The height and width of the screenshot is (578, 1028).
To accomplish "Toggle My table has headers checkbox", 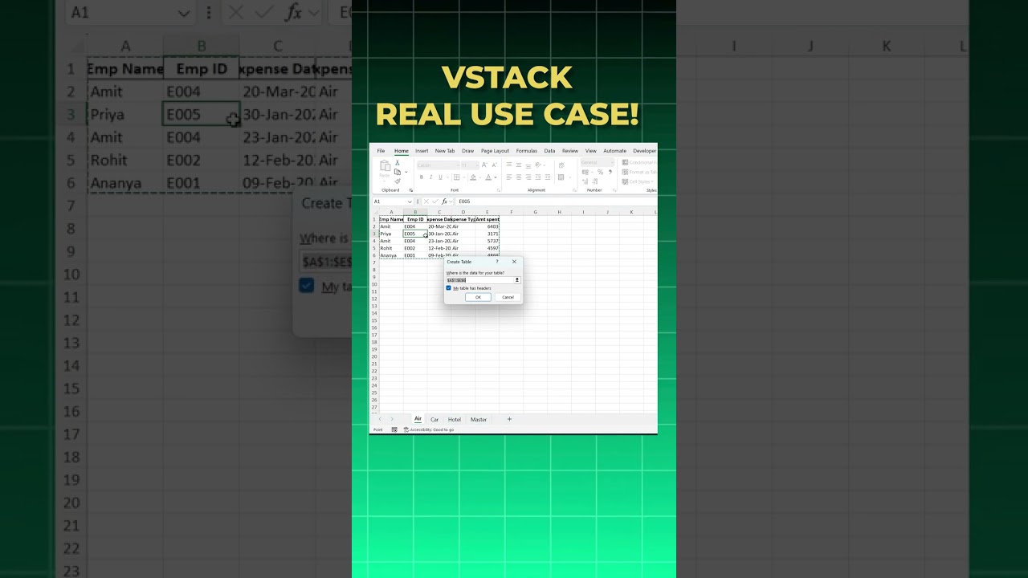I will coord(448,287).
